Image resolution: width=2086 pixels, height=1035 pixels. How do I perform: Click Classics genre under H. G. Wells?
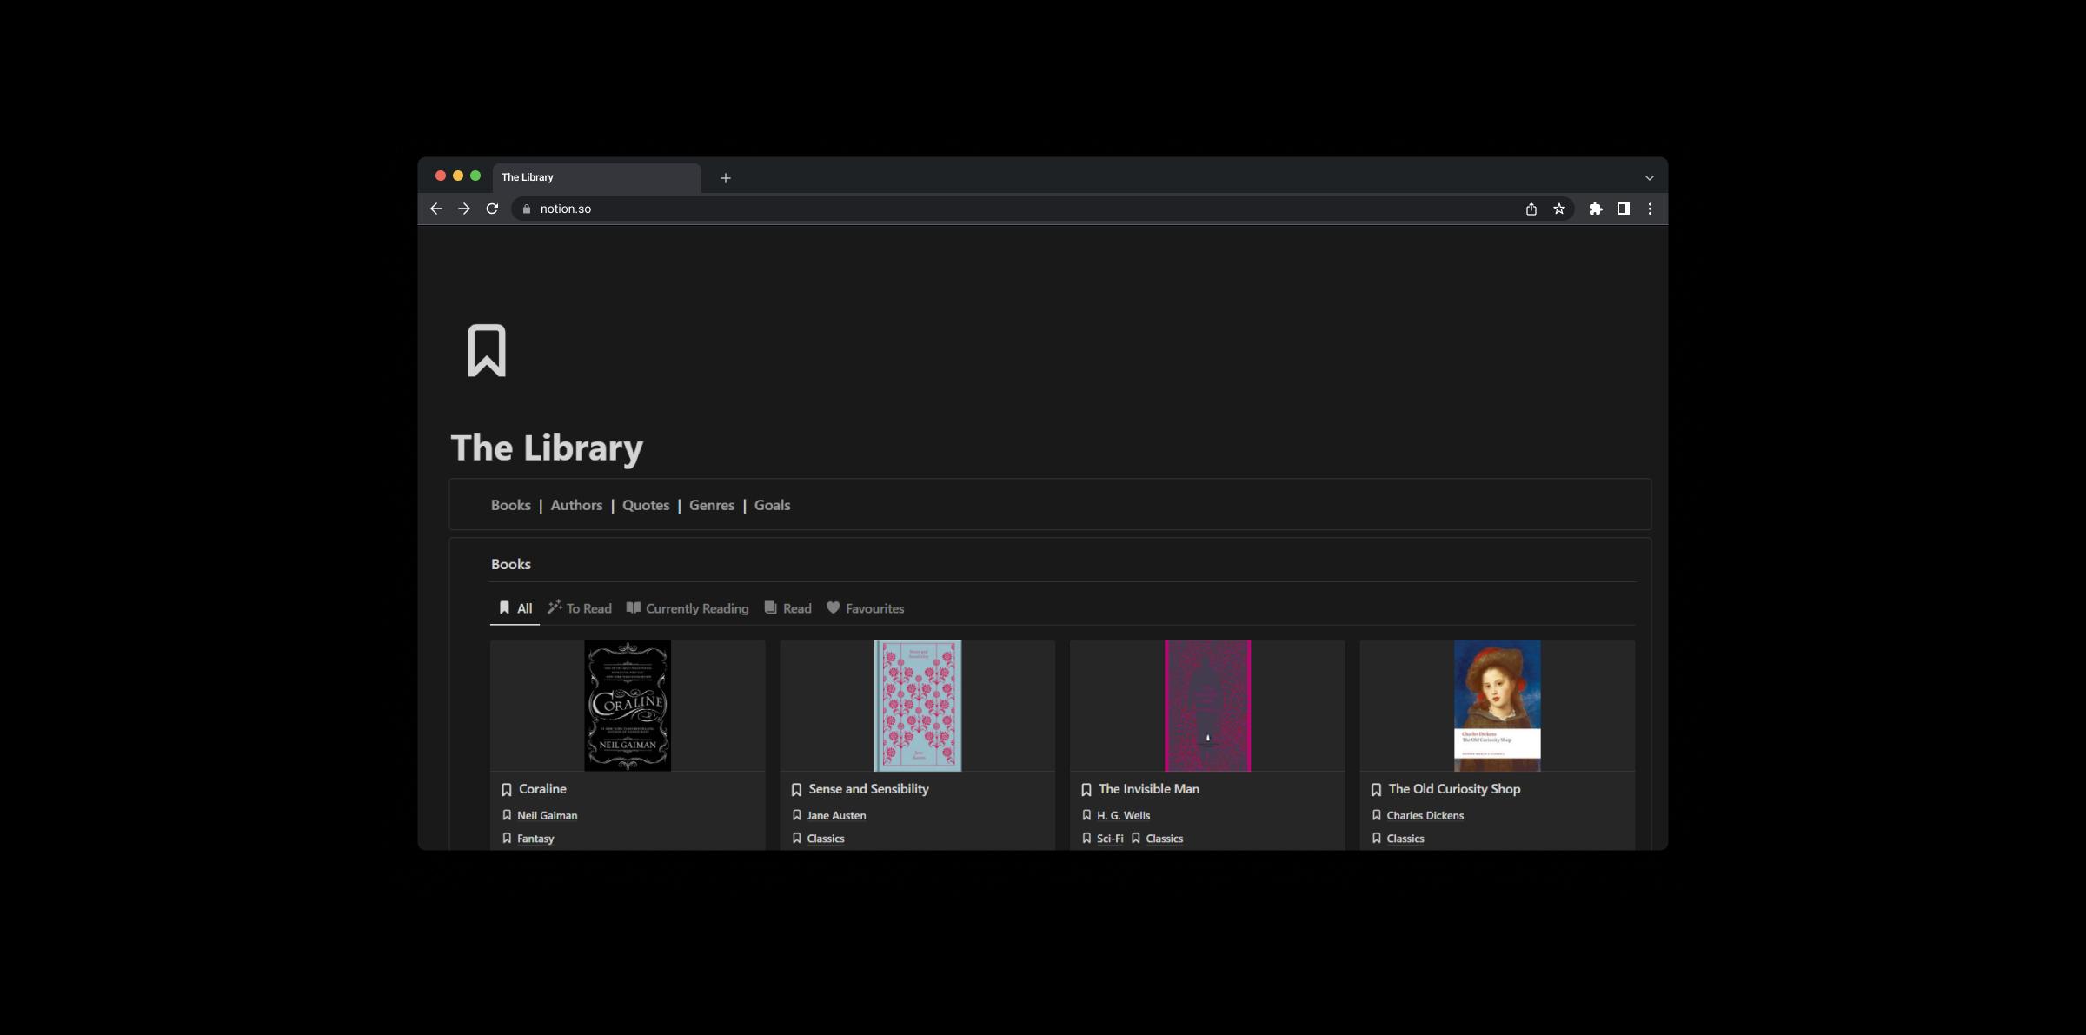point(1165,839)
